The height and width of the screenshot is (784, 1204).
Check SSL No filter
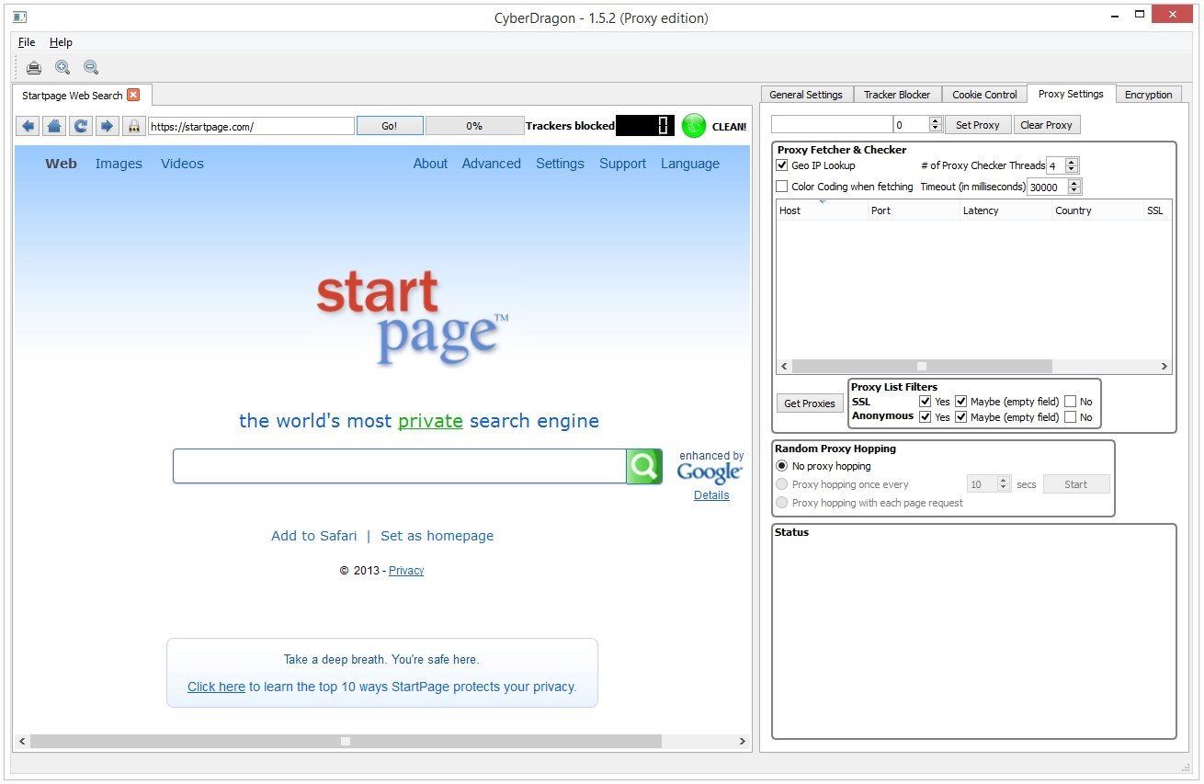(x=1070, y=402)
